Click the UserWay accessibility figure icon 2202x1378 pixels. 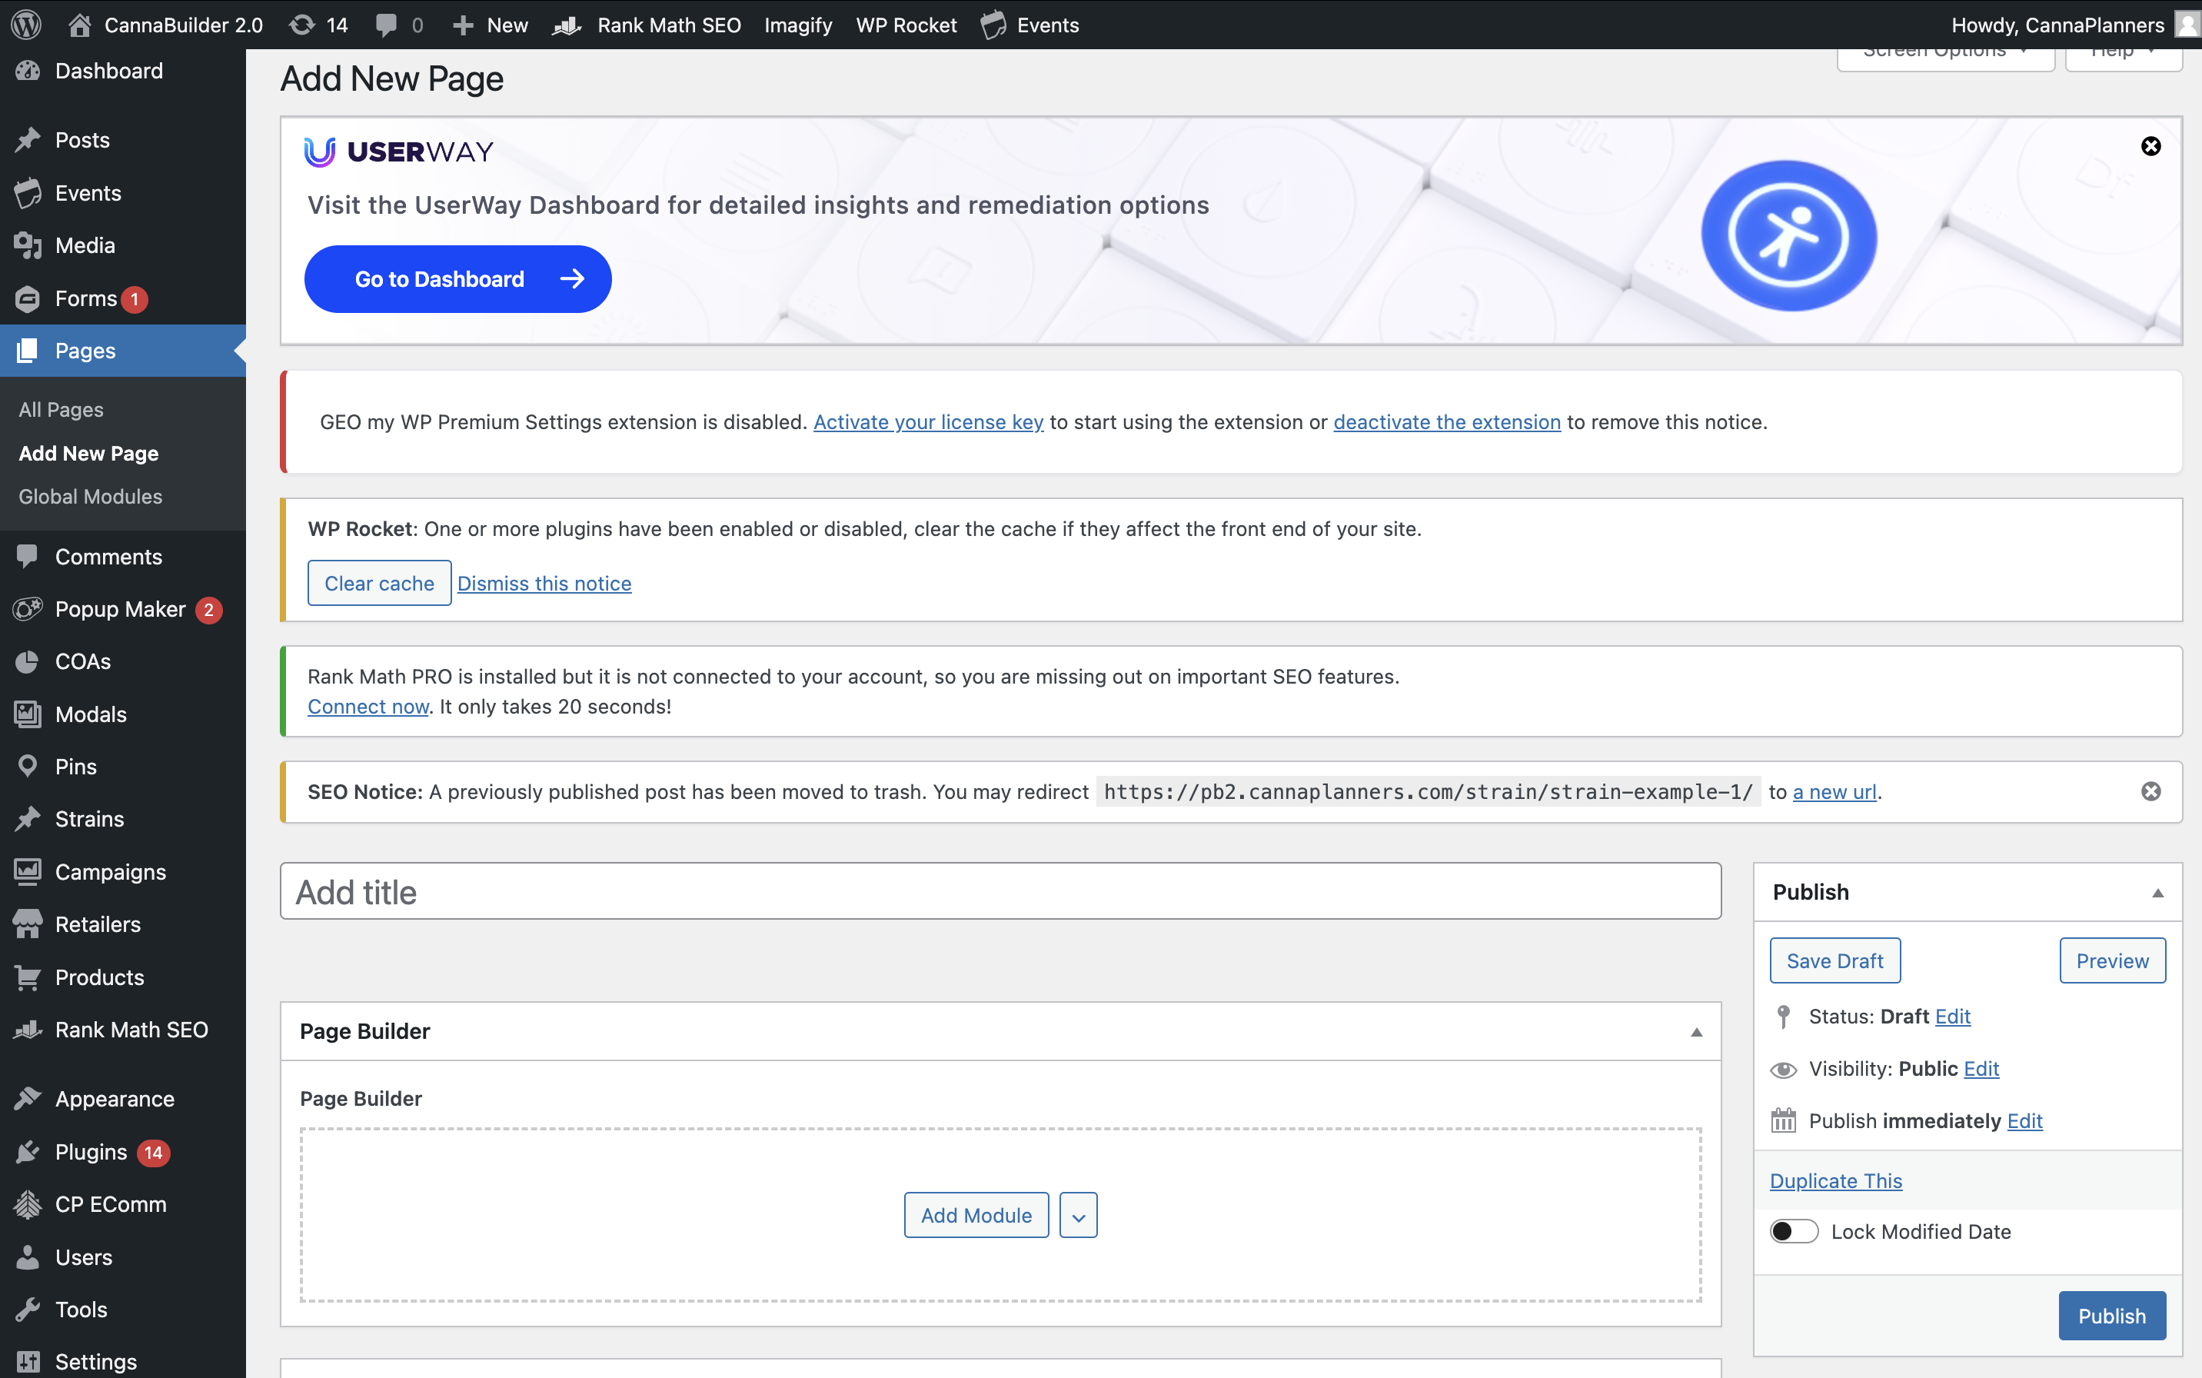pos(1788,236)
